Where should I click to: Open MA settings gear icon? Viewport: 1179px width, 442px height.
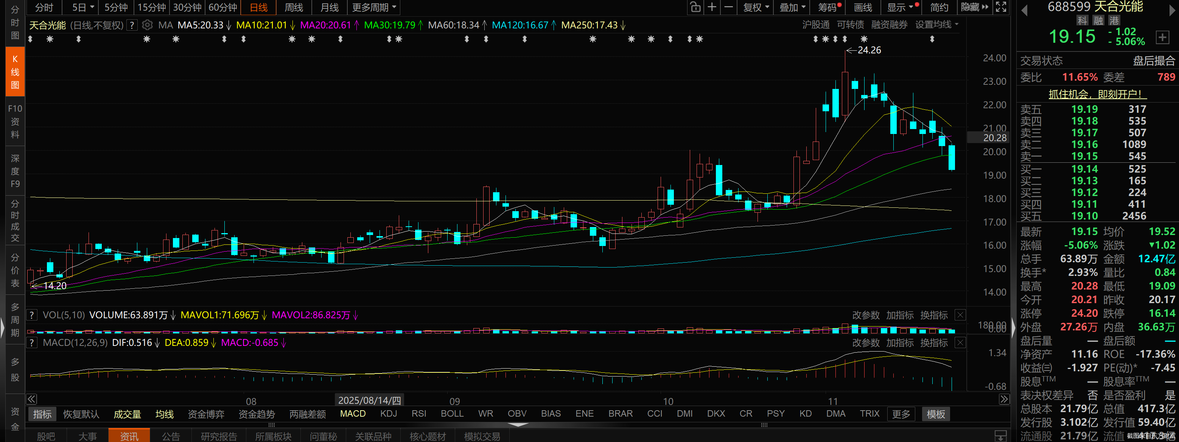147,25
